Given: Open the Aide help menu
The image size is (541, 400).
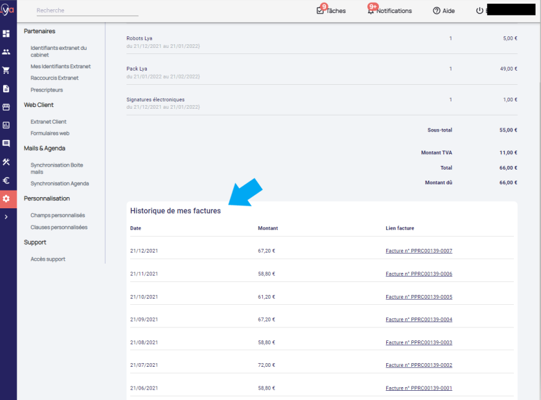Looking at the screenshot, I should click(x=444, y=10).
